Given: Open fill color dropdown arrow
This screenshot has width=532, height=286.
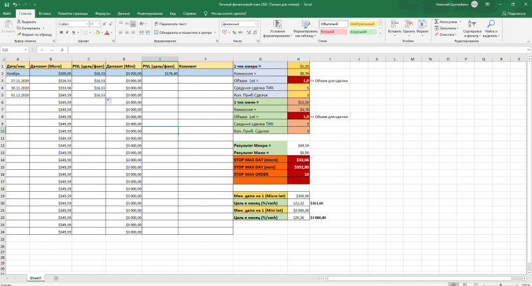Looking at the screenshot, I should click(102, 33).
